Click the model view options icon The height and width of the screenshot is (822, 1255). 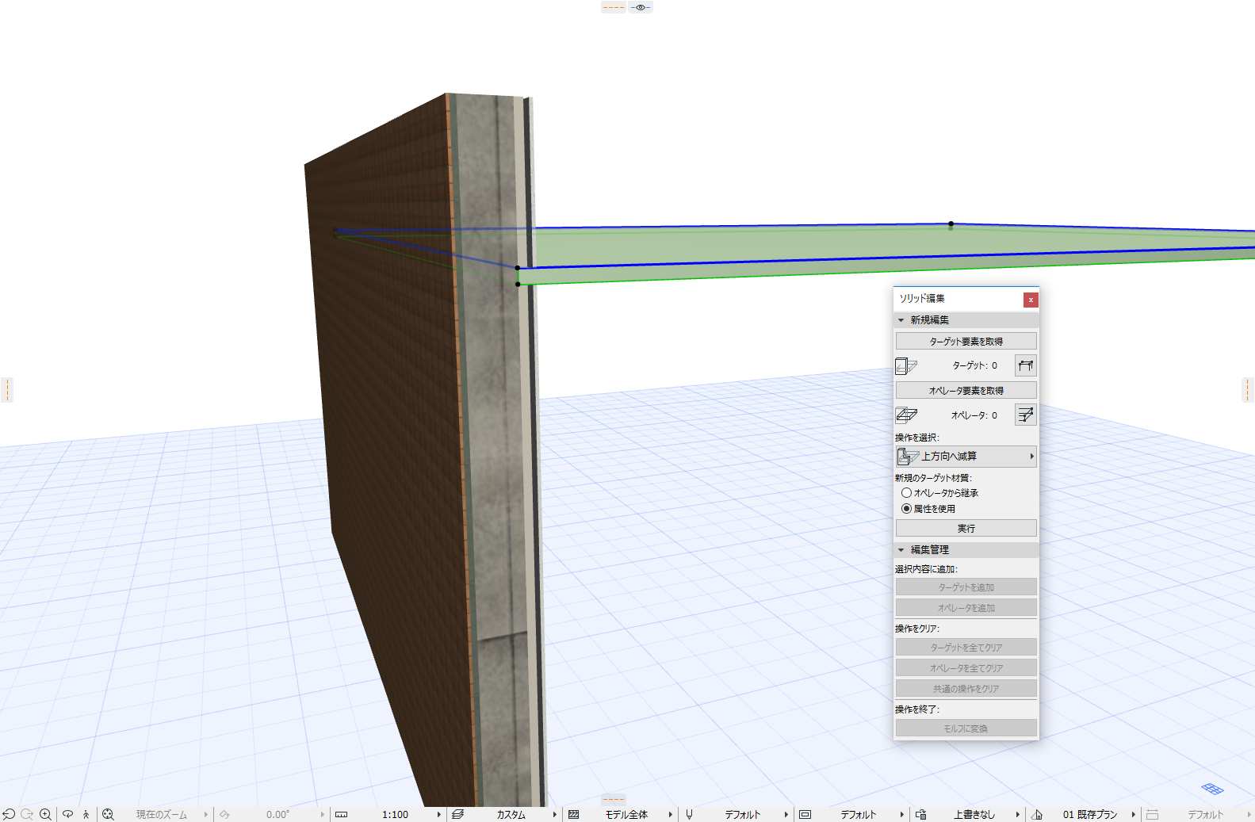point(805,814)
